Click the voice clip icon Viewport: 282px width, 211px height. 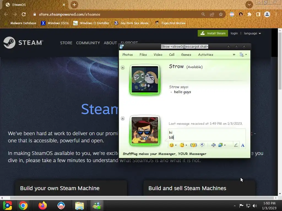[202, 145]
